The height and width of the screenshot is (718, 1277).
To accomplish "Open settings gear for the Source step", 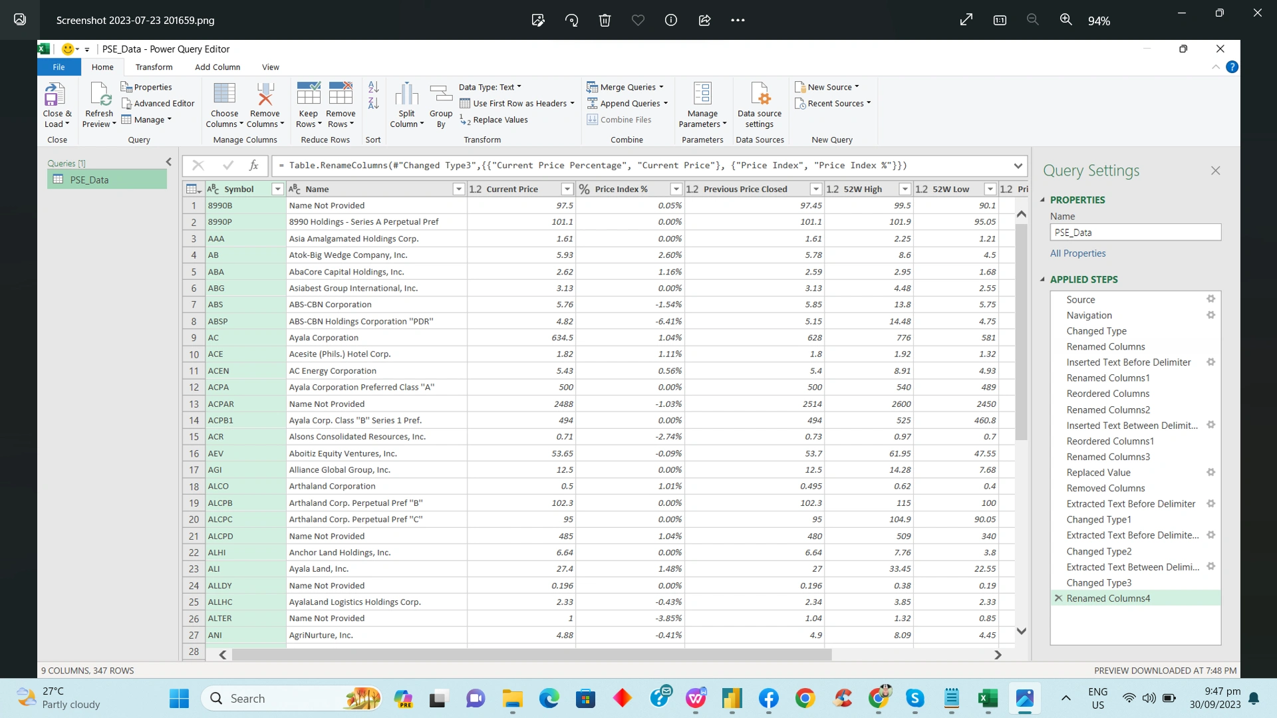I will point(1211,299).
